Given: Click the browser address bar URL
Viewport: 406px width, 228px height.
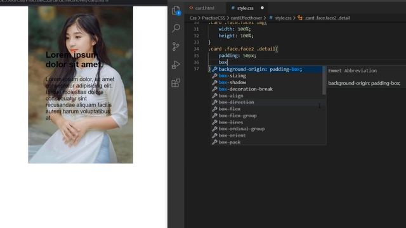Looking at the screenshot, I should coord(55,1).
